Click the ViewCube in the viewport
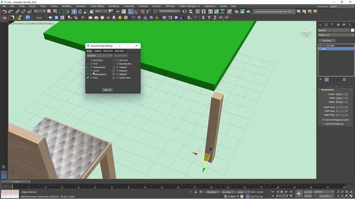Image resolution: width=355 pixels, height=199 pixels. click(306, 33)
